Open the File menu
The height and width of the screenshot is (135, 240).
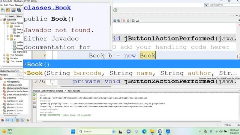[x=1, y=5]
